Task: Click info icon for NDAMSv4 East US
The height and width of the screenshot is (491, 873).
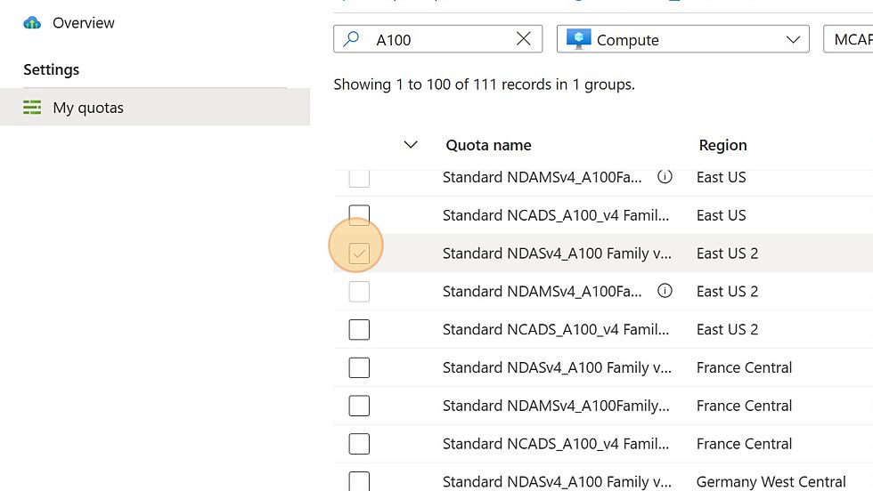Action: click(x=665, y=177)
